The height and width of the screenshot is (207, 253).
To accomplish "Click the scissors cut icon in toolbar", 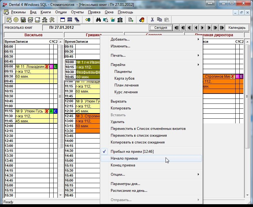I will click(152, 20).
